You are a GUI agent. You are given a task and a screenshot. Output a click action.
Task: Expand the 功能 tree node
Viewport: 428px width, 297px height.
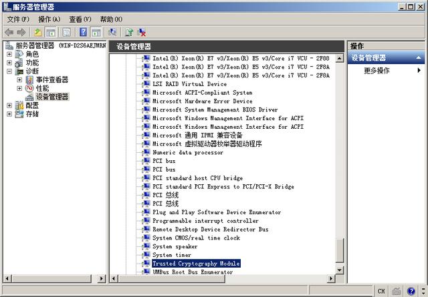click(9, 63)
